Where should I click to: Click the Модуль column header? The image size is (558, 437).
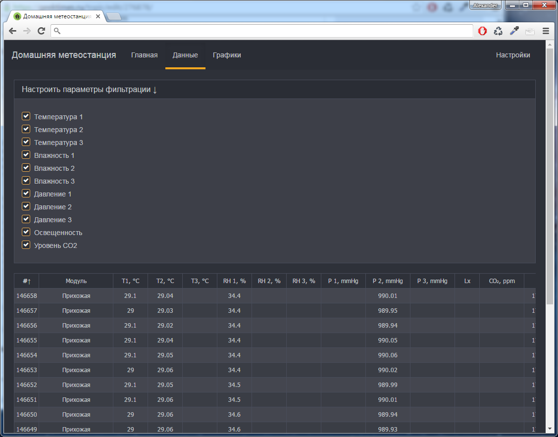tap(76, 281)
